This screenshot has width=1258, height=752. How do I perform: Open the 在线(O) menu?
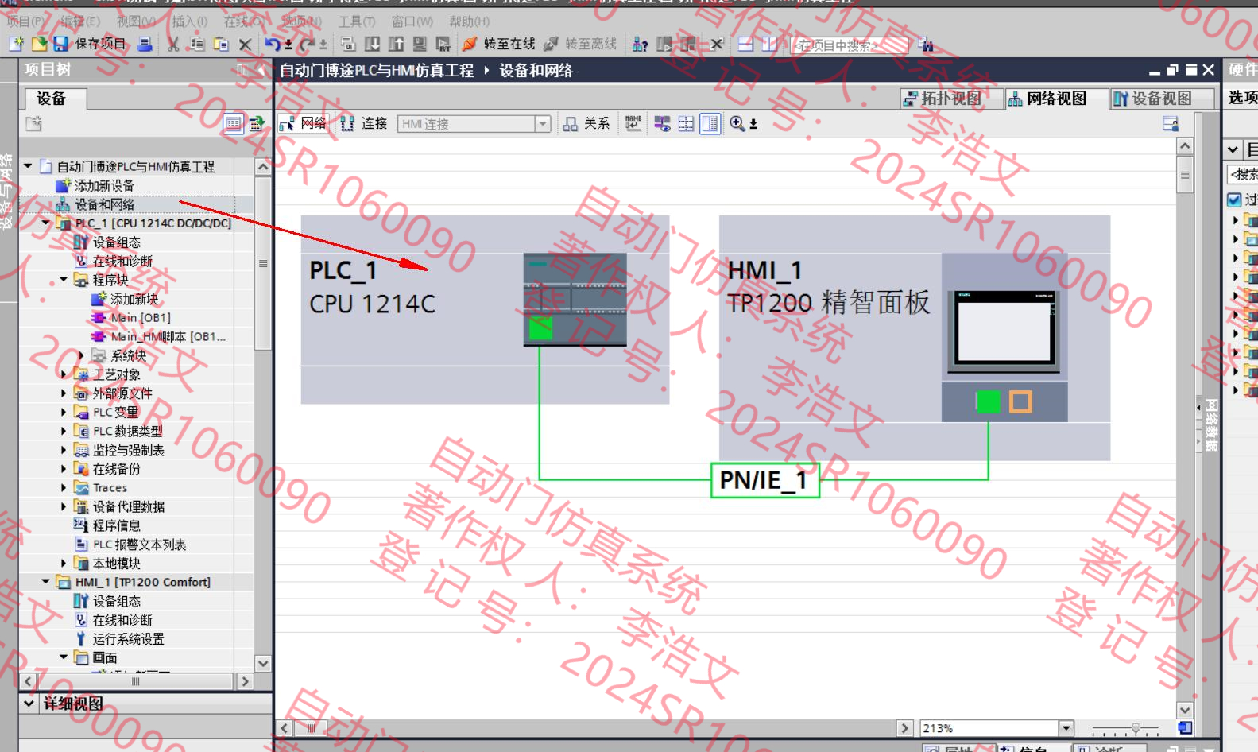point(243,21)
